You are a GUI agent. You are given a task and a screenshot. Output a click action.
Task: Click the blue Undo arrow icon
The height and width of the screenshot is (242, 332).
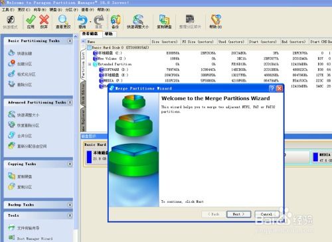pyautogui.click(x=82, y=22)
